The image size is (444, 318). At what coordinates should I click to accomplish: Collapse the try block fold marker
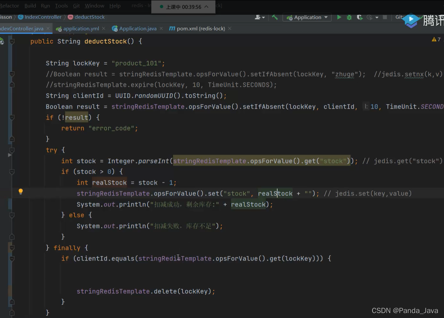pos(12,150)
